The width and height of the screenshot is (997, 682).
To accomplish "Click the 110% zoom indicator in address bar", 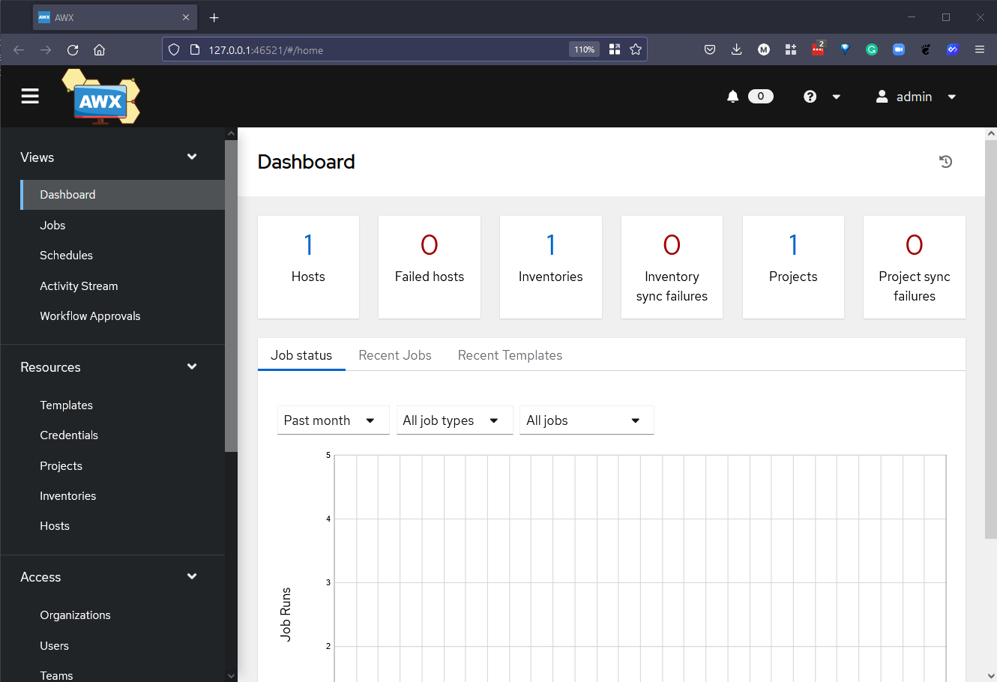I will pos(584,49).
